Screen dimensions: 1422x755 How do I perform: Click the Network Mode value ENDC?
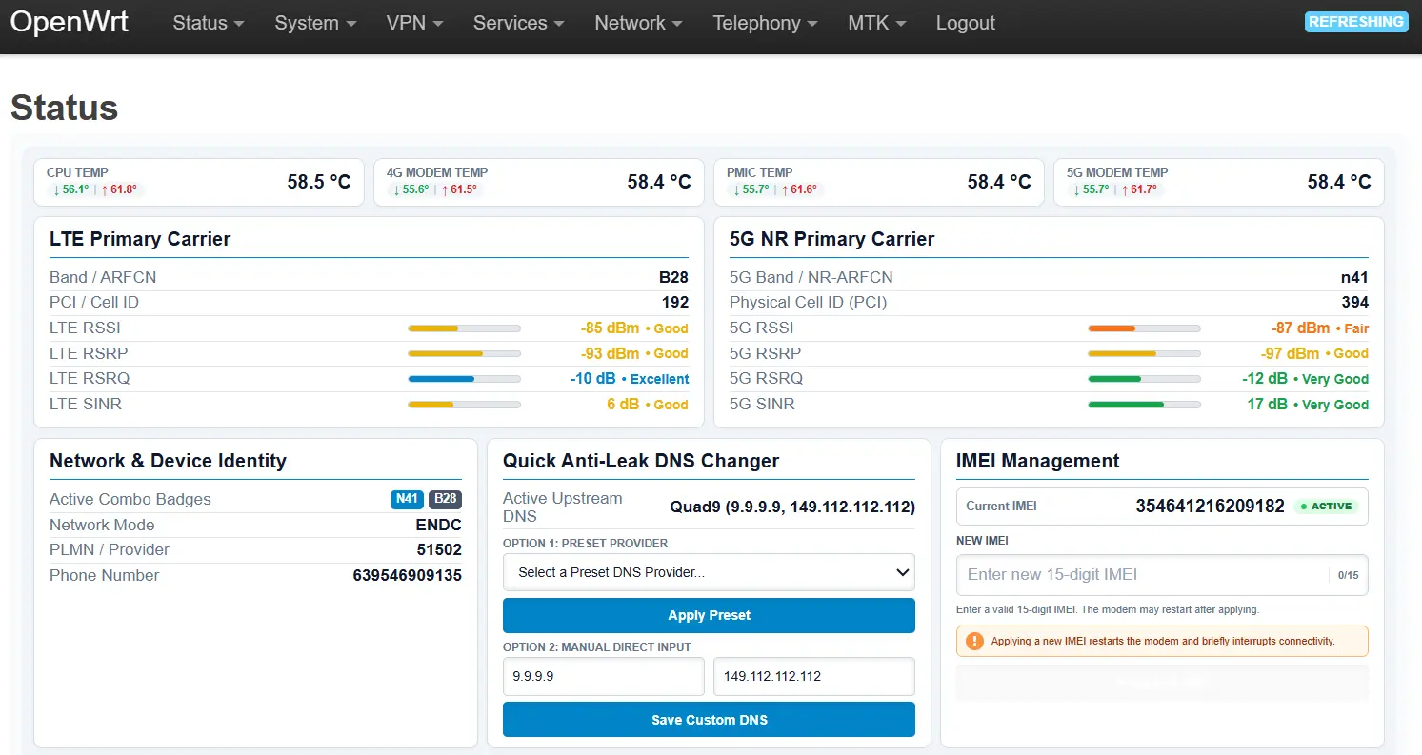coord(439,525)
